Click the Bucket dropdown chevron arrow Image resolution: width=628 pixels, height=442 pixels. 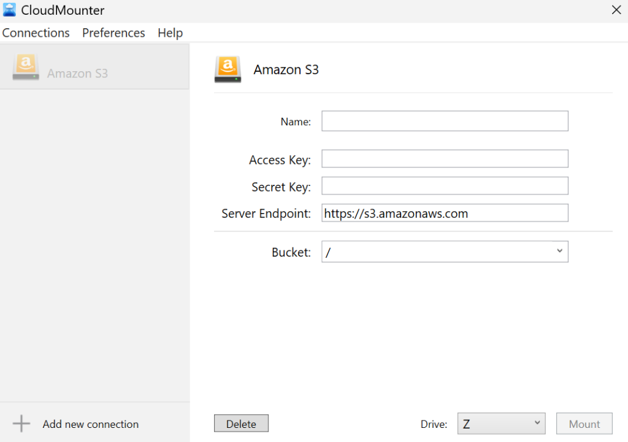(559, 251)
